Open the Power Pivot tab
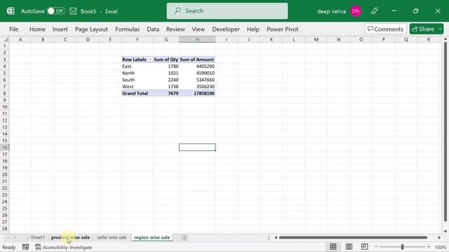This screenshot has height=252, width=449. (282, 29)
